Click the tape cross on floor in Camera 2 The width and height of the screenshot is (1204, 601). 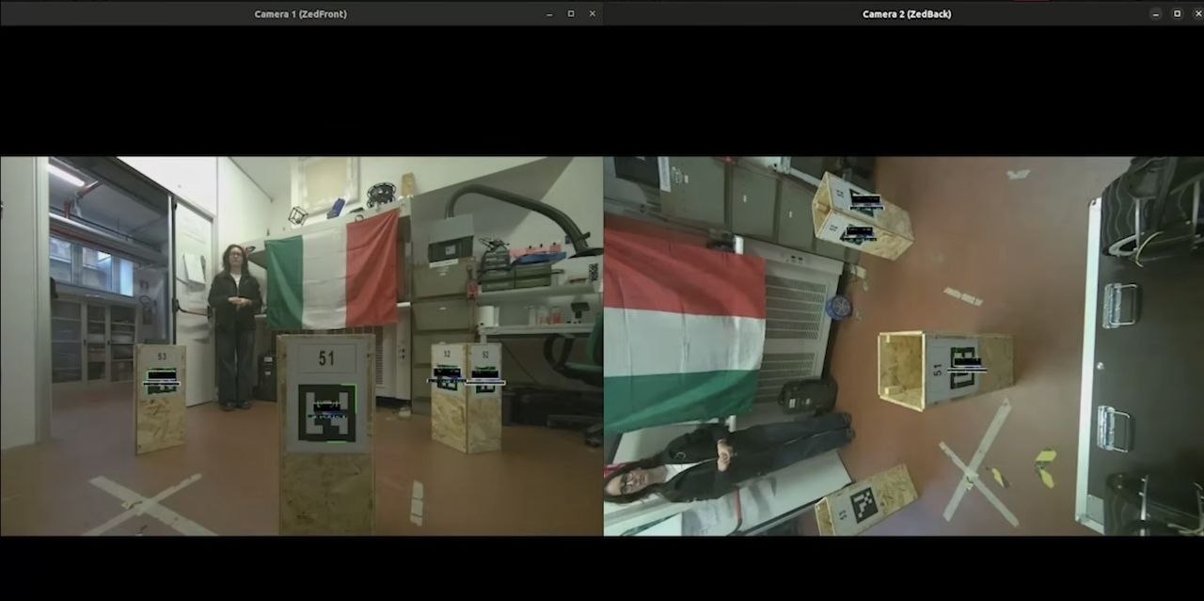[x=978, y=463]
